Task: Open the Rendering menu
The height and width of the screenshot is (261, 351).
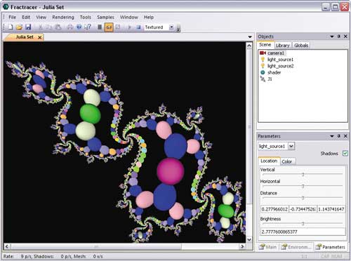Action: (x=63, y=17)
